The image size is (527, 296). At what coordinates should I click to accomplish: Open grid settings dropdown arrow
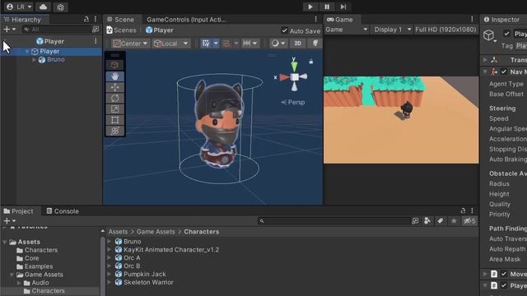(216, 43)
